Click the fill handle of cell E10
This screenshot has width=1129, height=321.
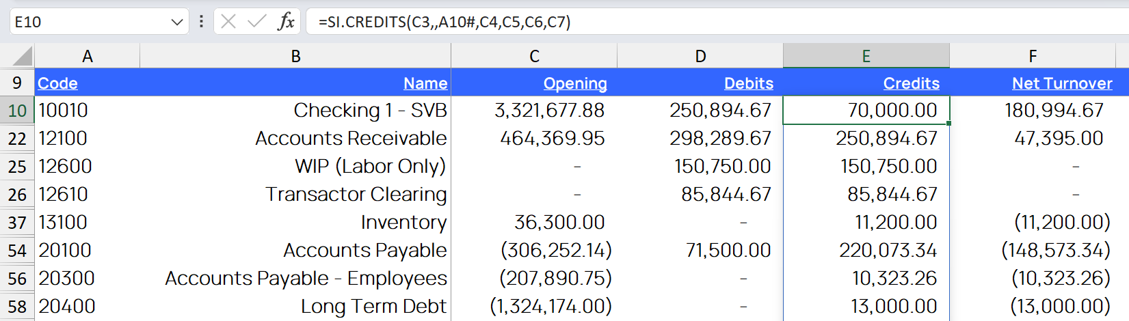[949, 124]
